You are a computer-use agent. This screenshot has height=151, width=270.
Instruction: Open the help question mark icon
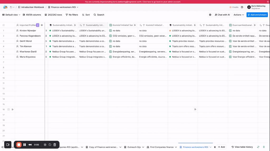coord(242,7)
